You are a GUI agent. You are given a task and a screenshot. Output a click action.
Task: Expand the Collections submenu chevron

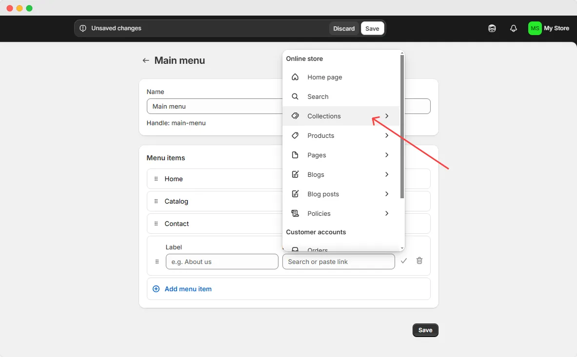pyautogui.click(x=386, y=116)
